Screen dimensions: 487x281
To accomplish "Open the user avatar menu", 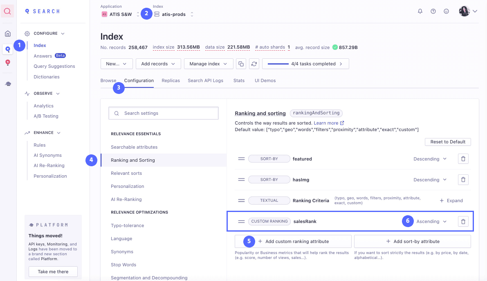I will (468, 11).
